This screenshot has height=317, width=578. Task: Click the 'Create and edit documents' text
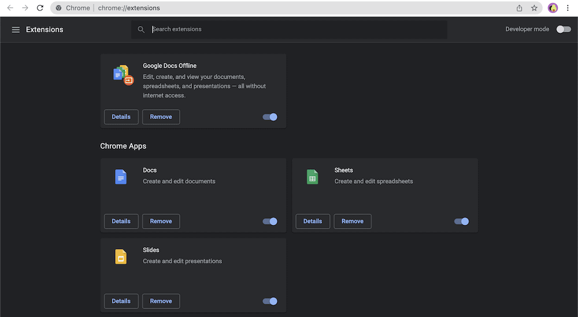pos(179,181)
